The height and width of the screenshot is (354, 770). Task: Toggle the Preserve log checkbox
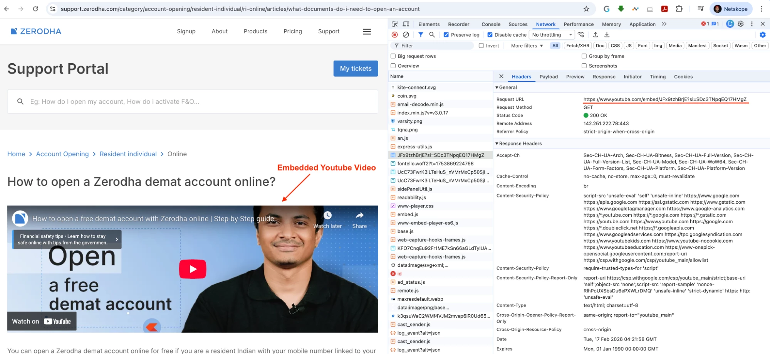tap(446, 35)
